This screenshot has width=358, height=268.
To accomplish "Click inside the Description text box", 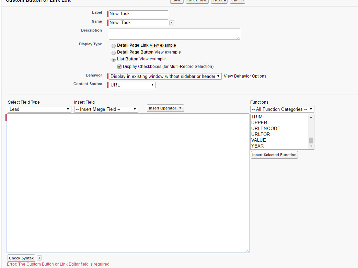I will point(174,34).
